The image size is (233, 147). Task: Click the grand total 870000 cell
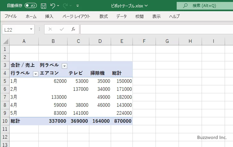(122, 121)
